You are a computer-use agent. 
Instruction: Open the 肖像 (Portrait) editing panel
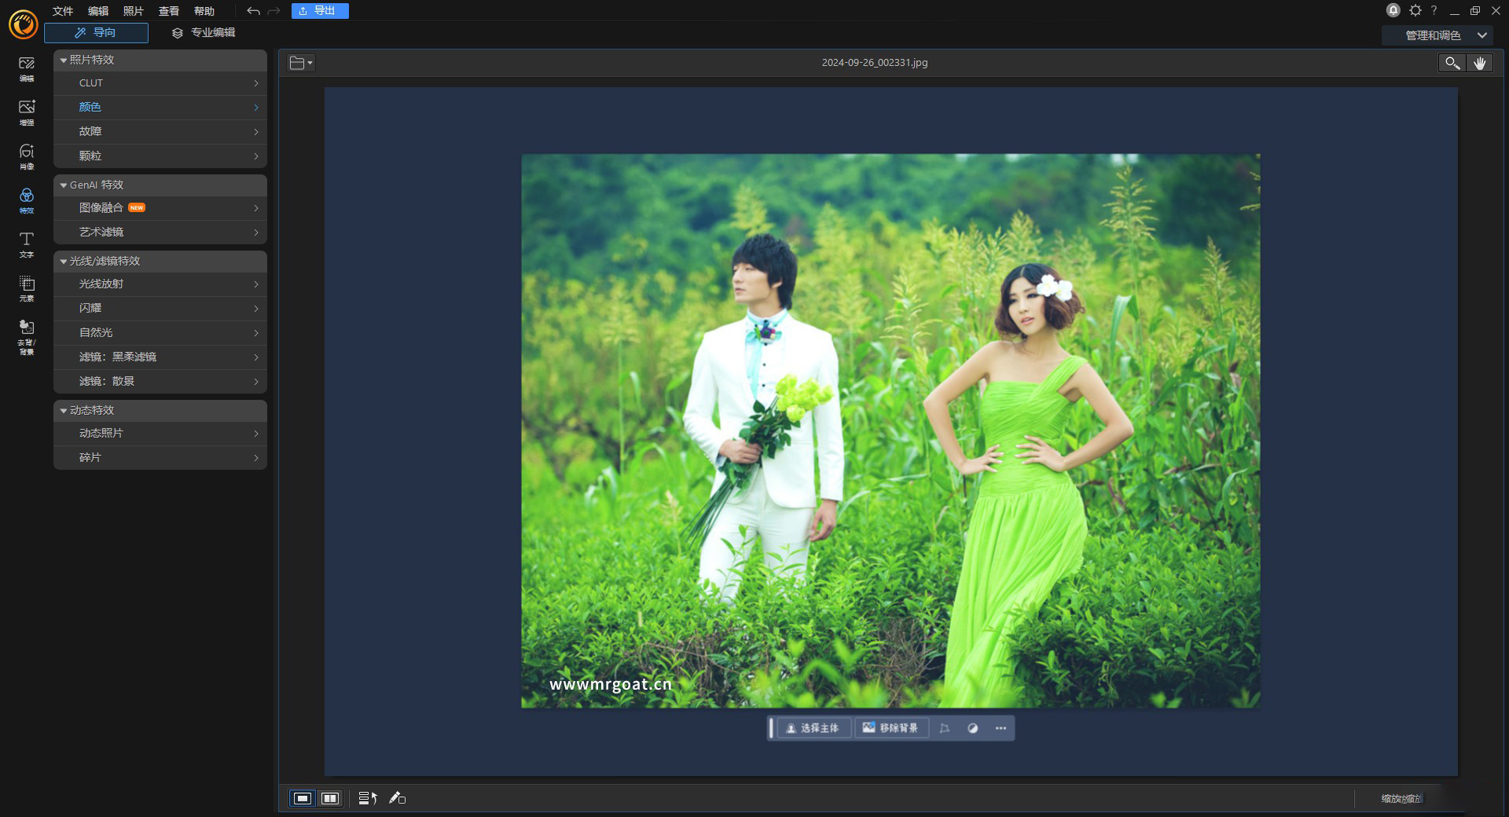(26, 156)
